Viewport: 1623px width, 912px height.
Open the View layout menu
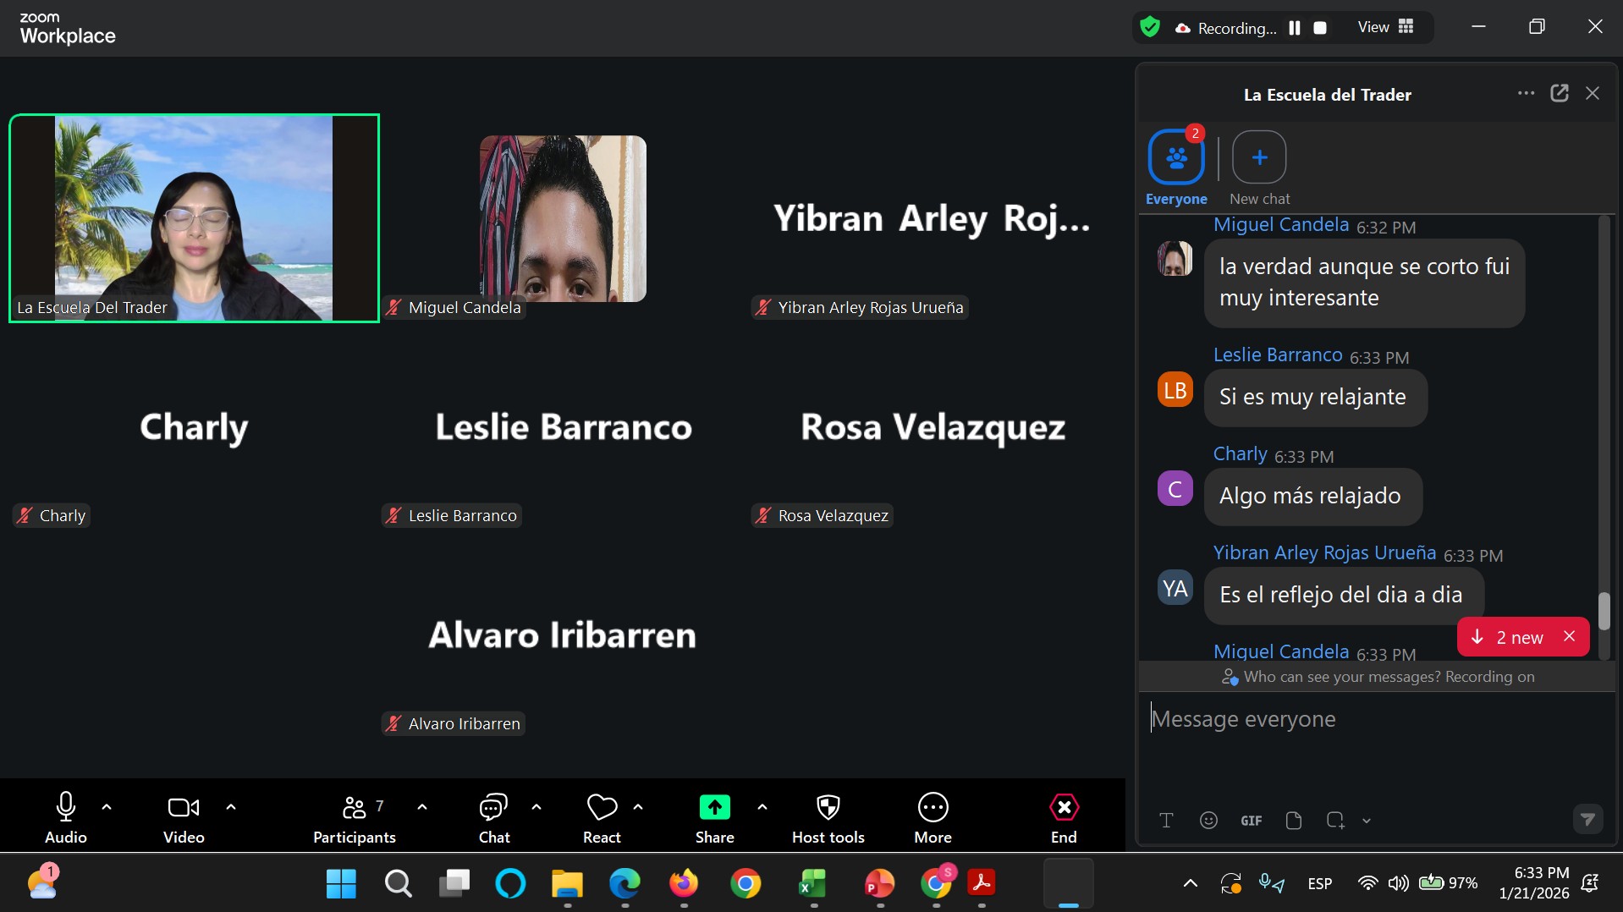tap(1385, 28)
